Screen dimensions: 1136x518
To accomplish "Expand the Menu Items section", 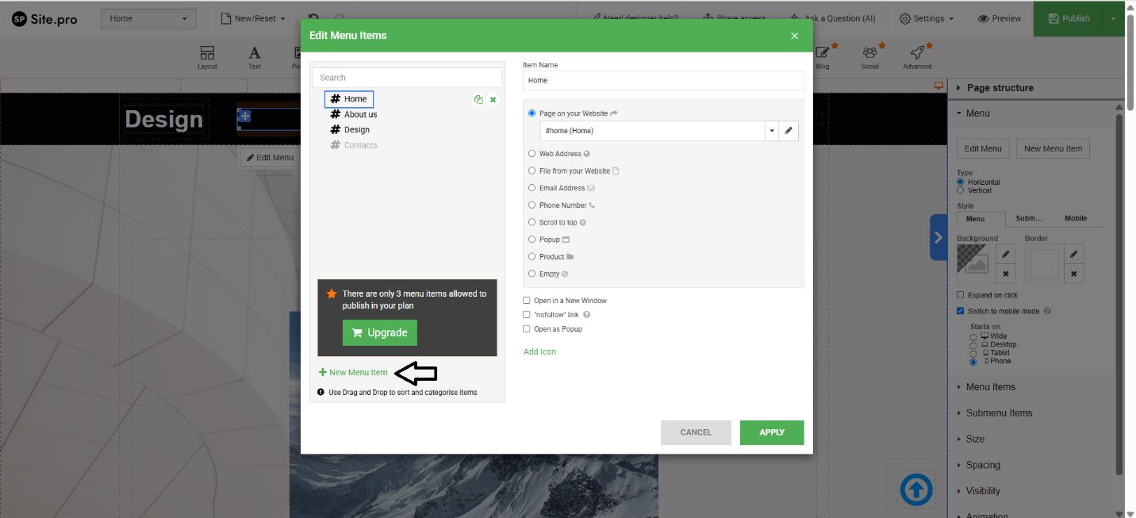I will click(x=990, y=387).
